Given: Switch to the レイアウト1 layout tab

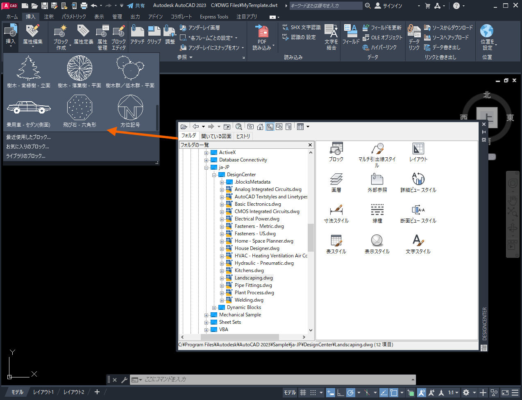Looking at the screenshot, I should pos(43,392).
